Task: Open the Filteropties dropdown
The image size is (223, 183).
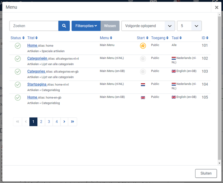Action: (86, 26)
